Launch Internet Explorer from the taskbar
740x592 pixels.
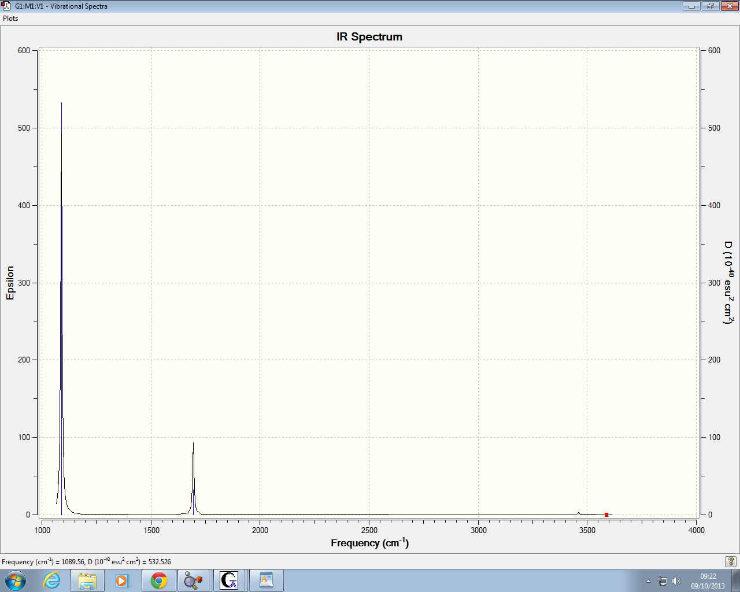coord(52,580)
